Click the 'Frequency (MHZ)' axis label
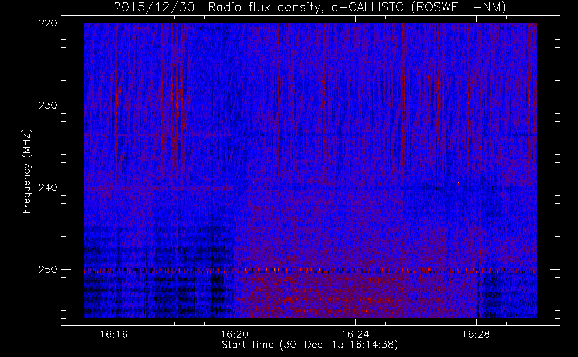The image size is (578, 357). [x=27, y=171]
